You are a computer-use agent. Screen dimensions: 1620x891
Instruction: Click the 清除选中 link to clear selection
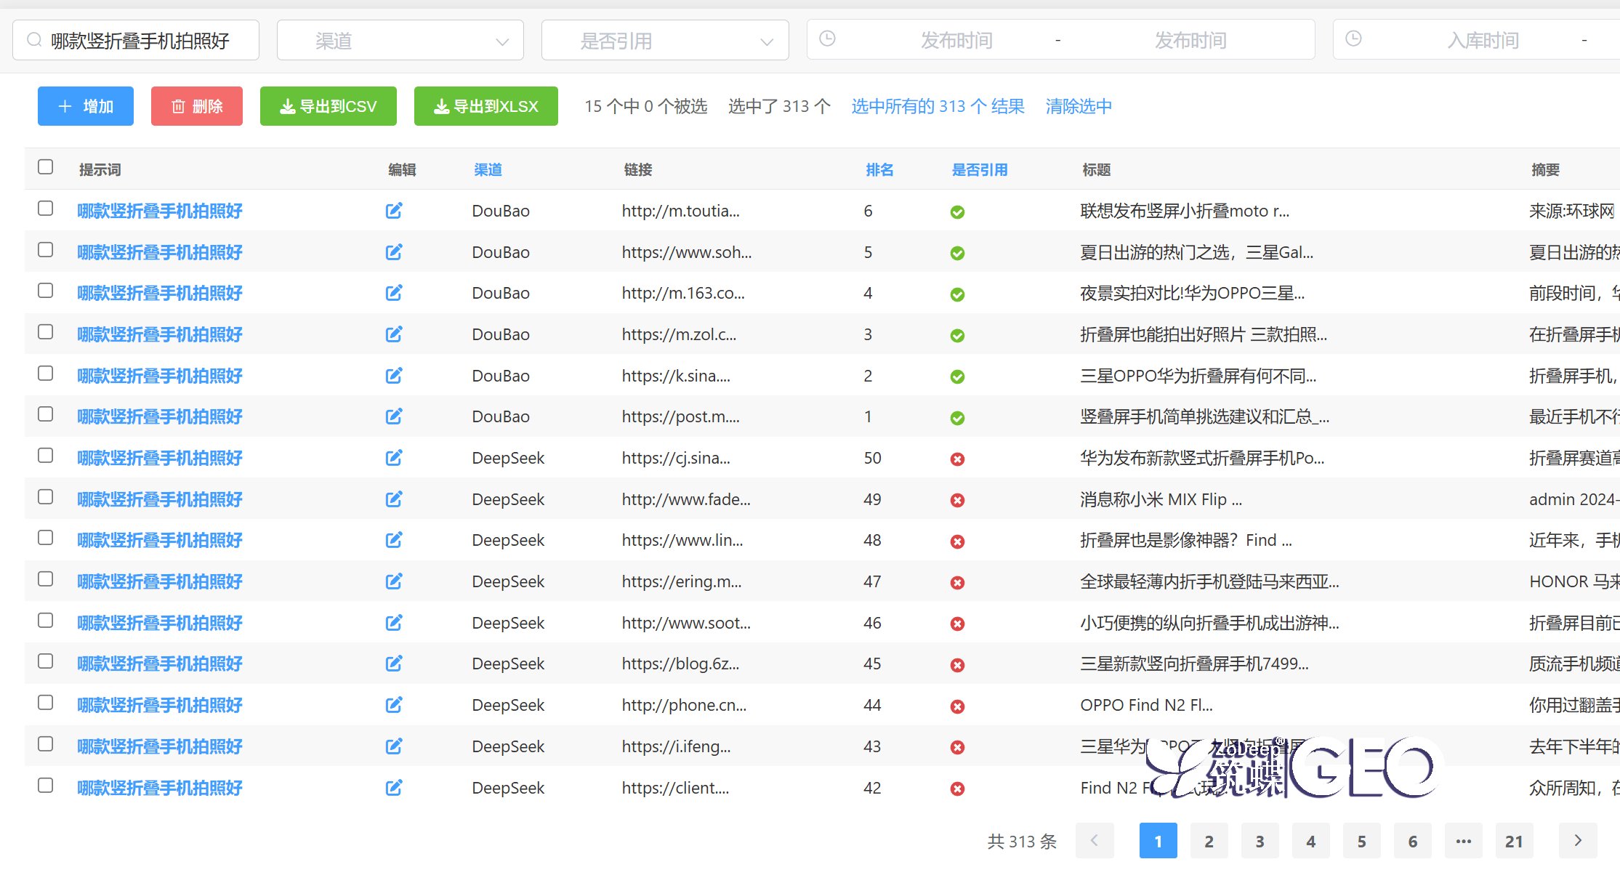coord(1078,106)
